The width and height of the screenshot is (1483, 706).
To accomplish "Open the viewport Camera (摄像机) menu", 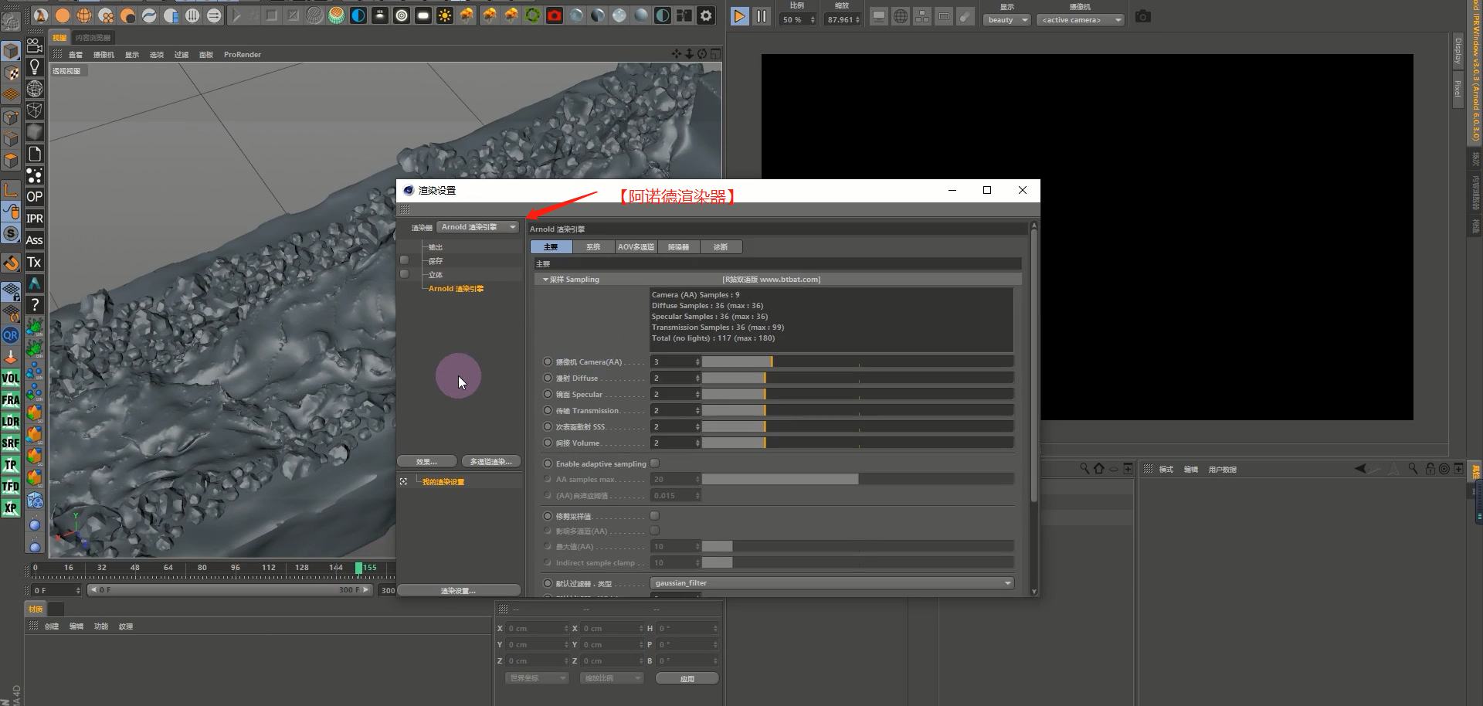I will click(x=104, y=55).
